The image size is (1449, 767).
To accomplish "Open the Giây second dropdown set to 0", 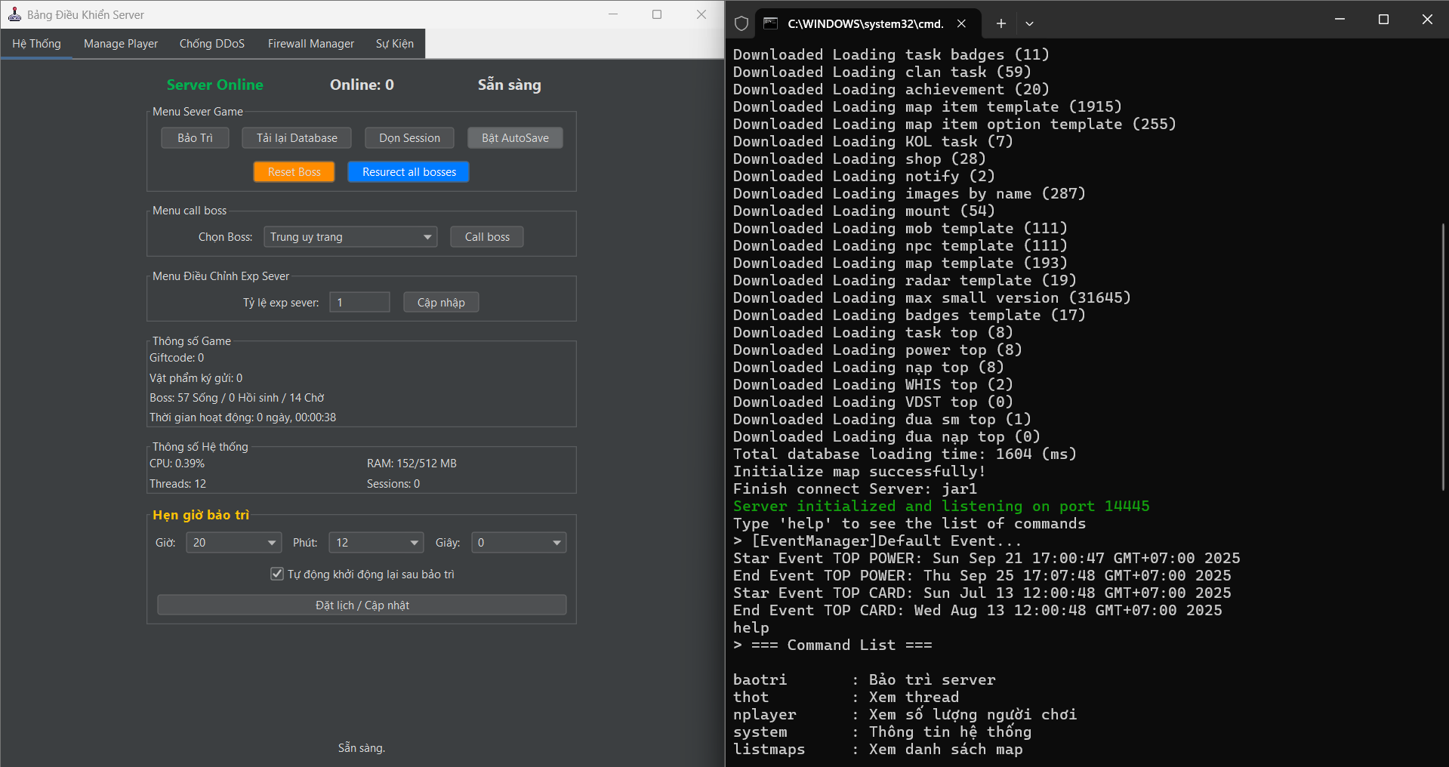I will (x=519, y=543).
